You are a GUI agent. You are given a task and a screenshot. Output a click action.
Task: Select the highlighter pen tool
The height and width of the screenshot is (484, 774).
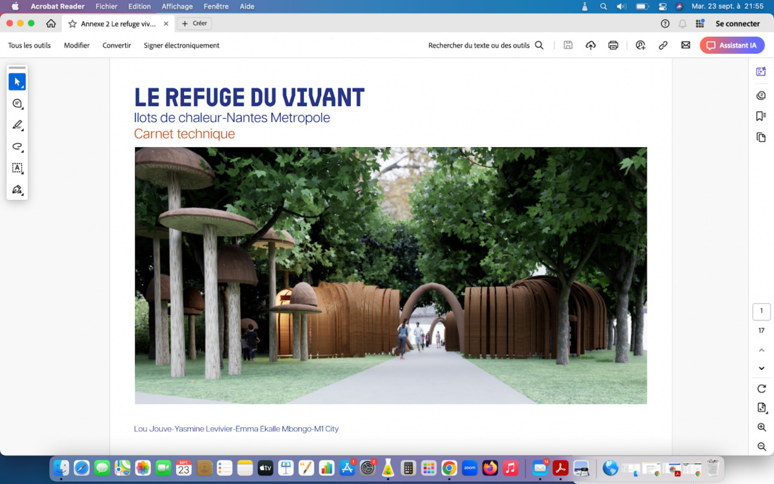[17, 125]
